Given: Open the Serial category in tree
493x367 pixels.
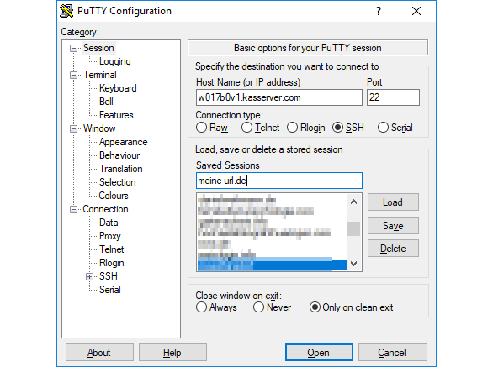Looking at the screenshot, I should click(110, 290).
